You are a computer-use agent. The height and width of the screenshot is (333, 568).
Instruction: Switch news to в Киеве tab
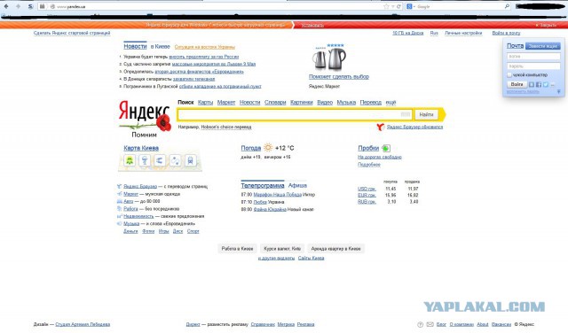click(x=160, y=47)
